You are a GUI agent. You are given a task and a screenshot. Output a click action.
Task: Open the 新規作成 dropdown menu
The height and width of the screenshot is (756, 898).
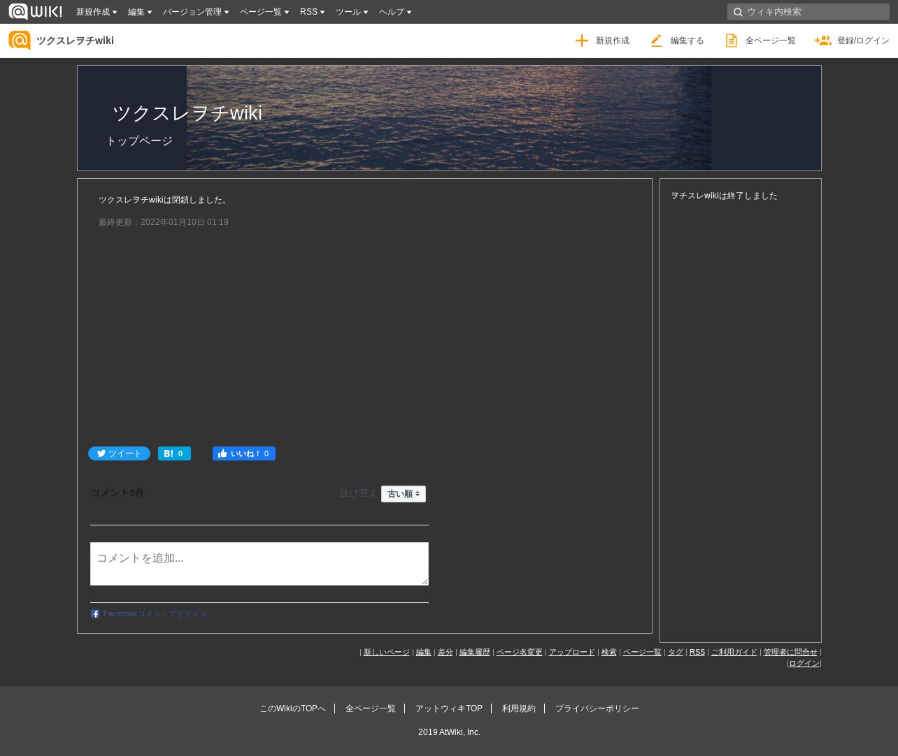[x=97, y=12]
